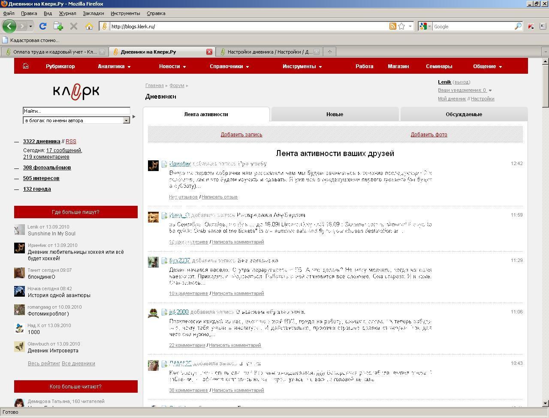The height and width of the screenshot is (418, 549).
Task: Open jul-2000 frog avatar in the feed
Action: click(x=153, y=313)
